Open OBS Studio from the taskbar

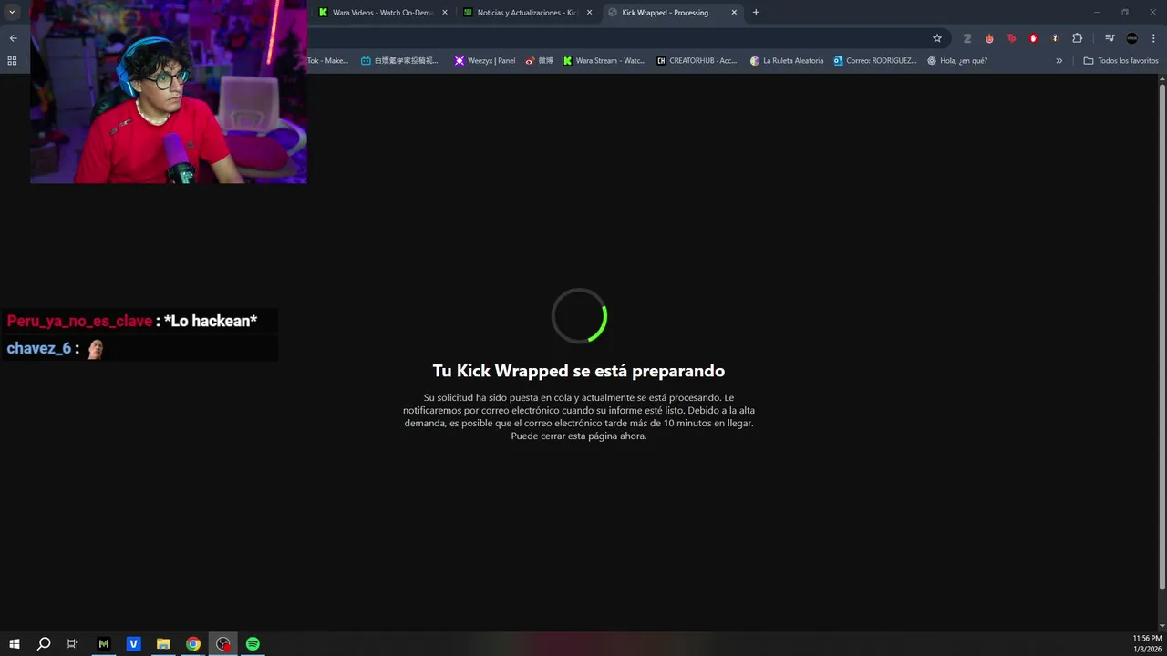(223, 644)
